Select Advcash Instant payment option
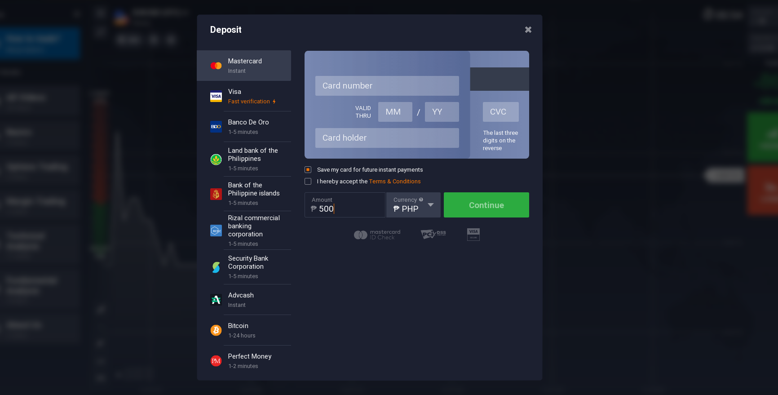 pyautogui.click(x=244, y=300)
